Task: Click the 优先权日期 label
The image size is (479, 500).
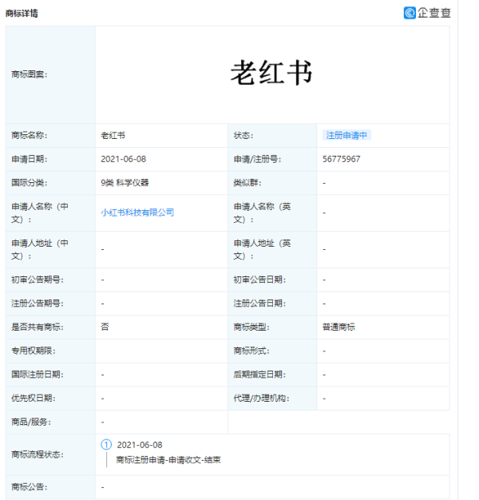Action: pyautogui.click(x=34, y=399)
